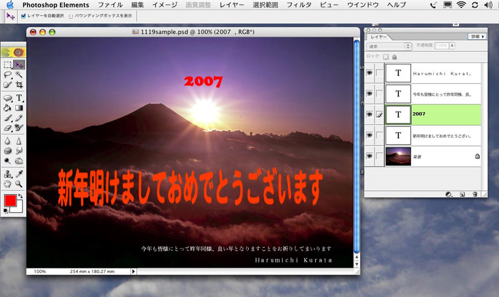Viewport: 499px width, 297px height.
Task: Toggle link box of Harumichi Kurata layer
Action: pyautogui.click(x=379, y=73)
